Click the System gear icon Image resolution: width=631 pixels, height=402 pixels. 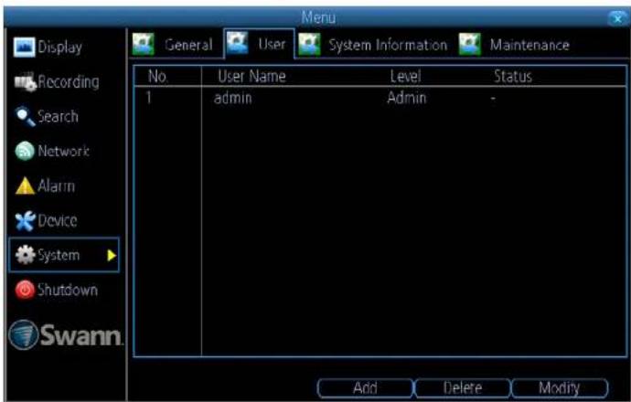coord(26,255)
